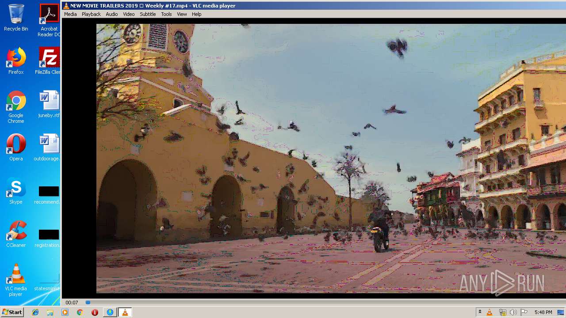The width and height of the screenshot is (566, 318).
Task: Open the network status tray icon
Action: [x=502, y=312]
